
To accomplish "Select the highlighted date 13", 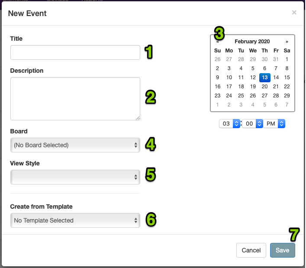I will [x=264, y=77].
